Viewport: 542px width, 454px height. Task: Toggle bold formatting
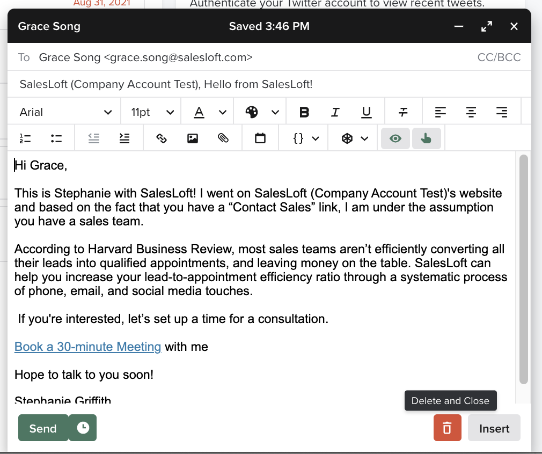[x=304, y=112]
